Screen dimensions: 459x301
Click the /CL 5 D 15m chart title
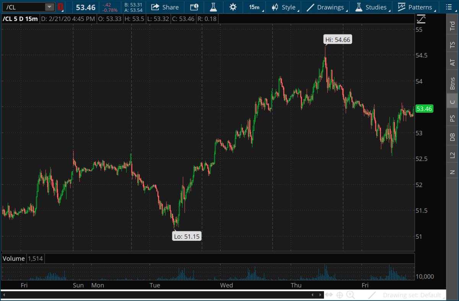coord(20,19)
